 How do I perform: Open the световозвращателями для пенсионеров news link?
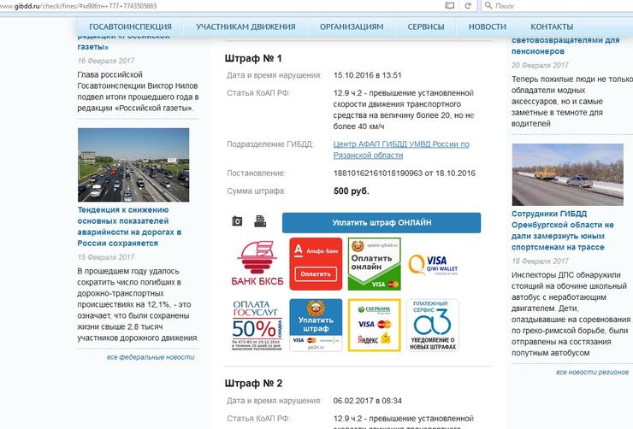click(x=565, y=45)
